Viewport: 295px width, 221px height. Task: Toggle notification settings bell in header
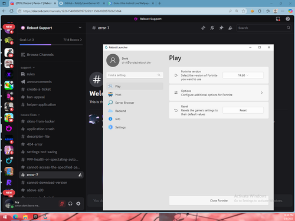tap(212, 28)
